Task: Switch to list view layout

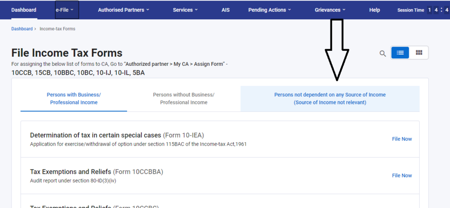Action: coord(400,53)
